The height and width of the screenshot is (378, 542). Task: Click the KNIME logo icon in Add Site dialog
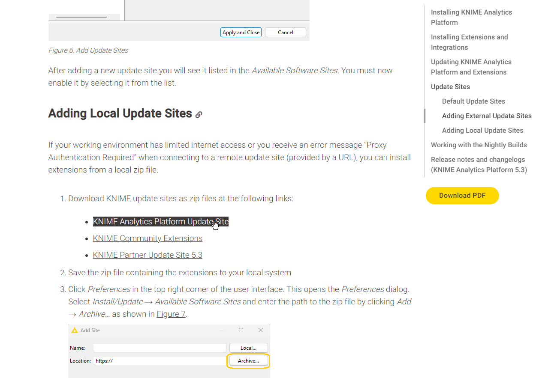pos(75,330)
